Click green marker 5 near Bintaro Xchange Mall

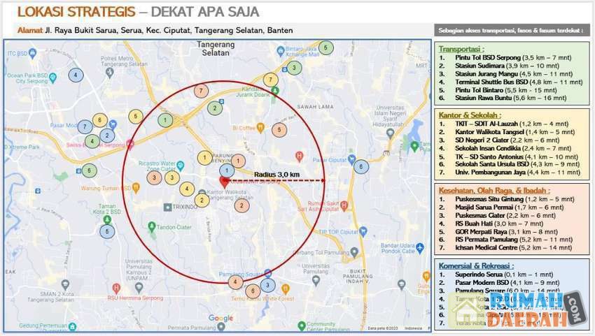click(x=325, y=48)
